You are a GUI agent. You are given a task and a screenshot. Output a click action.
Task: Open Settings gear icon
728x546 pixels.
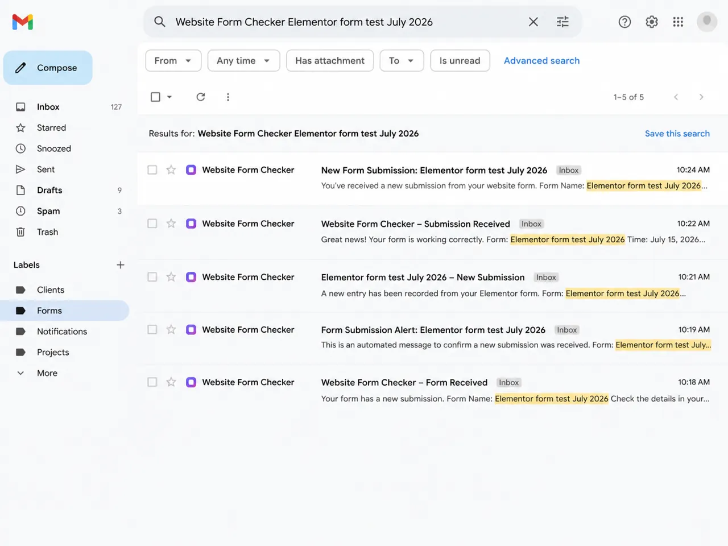tap(651, 22)
